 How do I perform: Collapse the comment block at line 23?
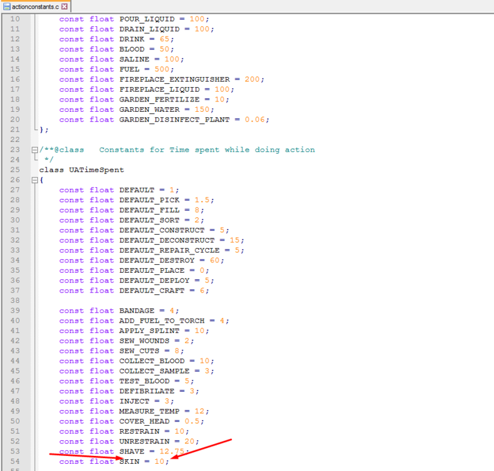[x=35, y=150]
